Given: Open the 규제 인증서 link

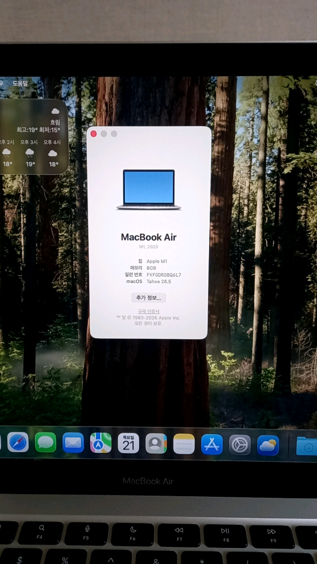Looking at the screenshot, I should (149, 312).
